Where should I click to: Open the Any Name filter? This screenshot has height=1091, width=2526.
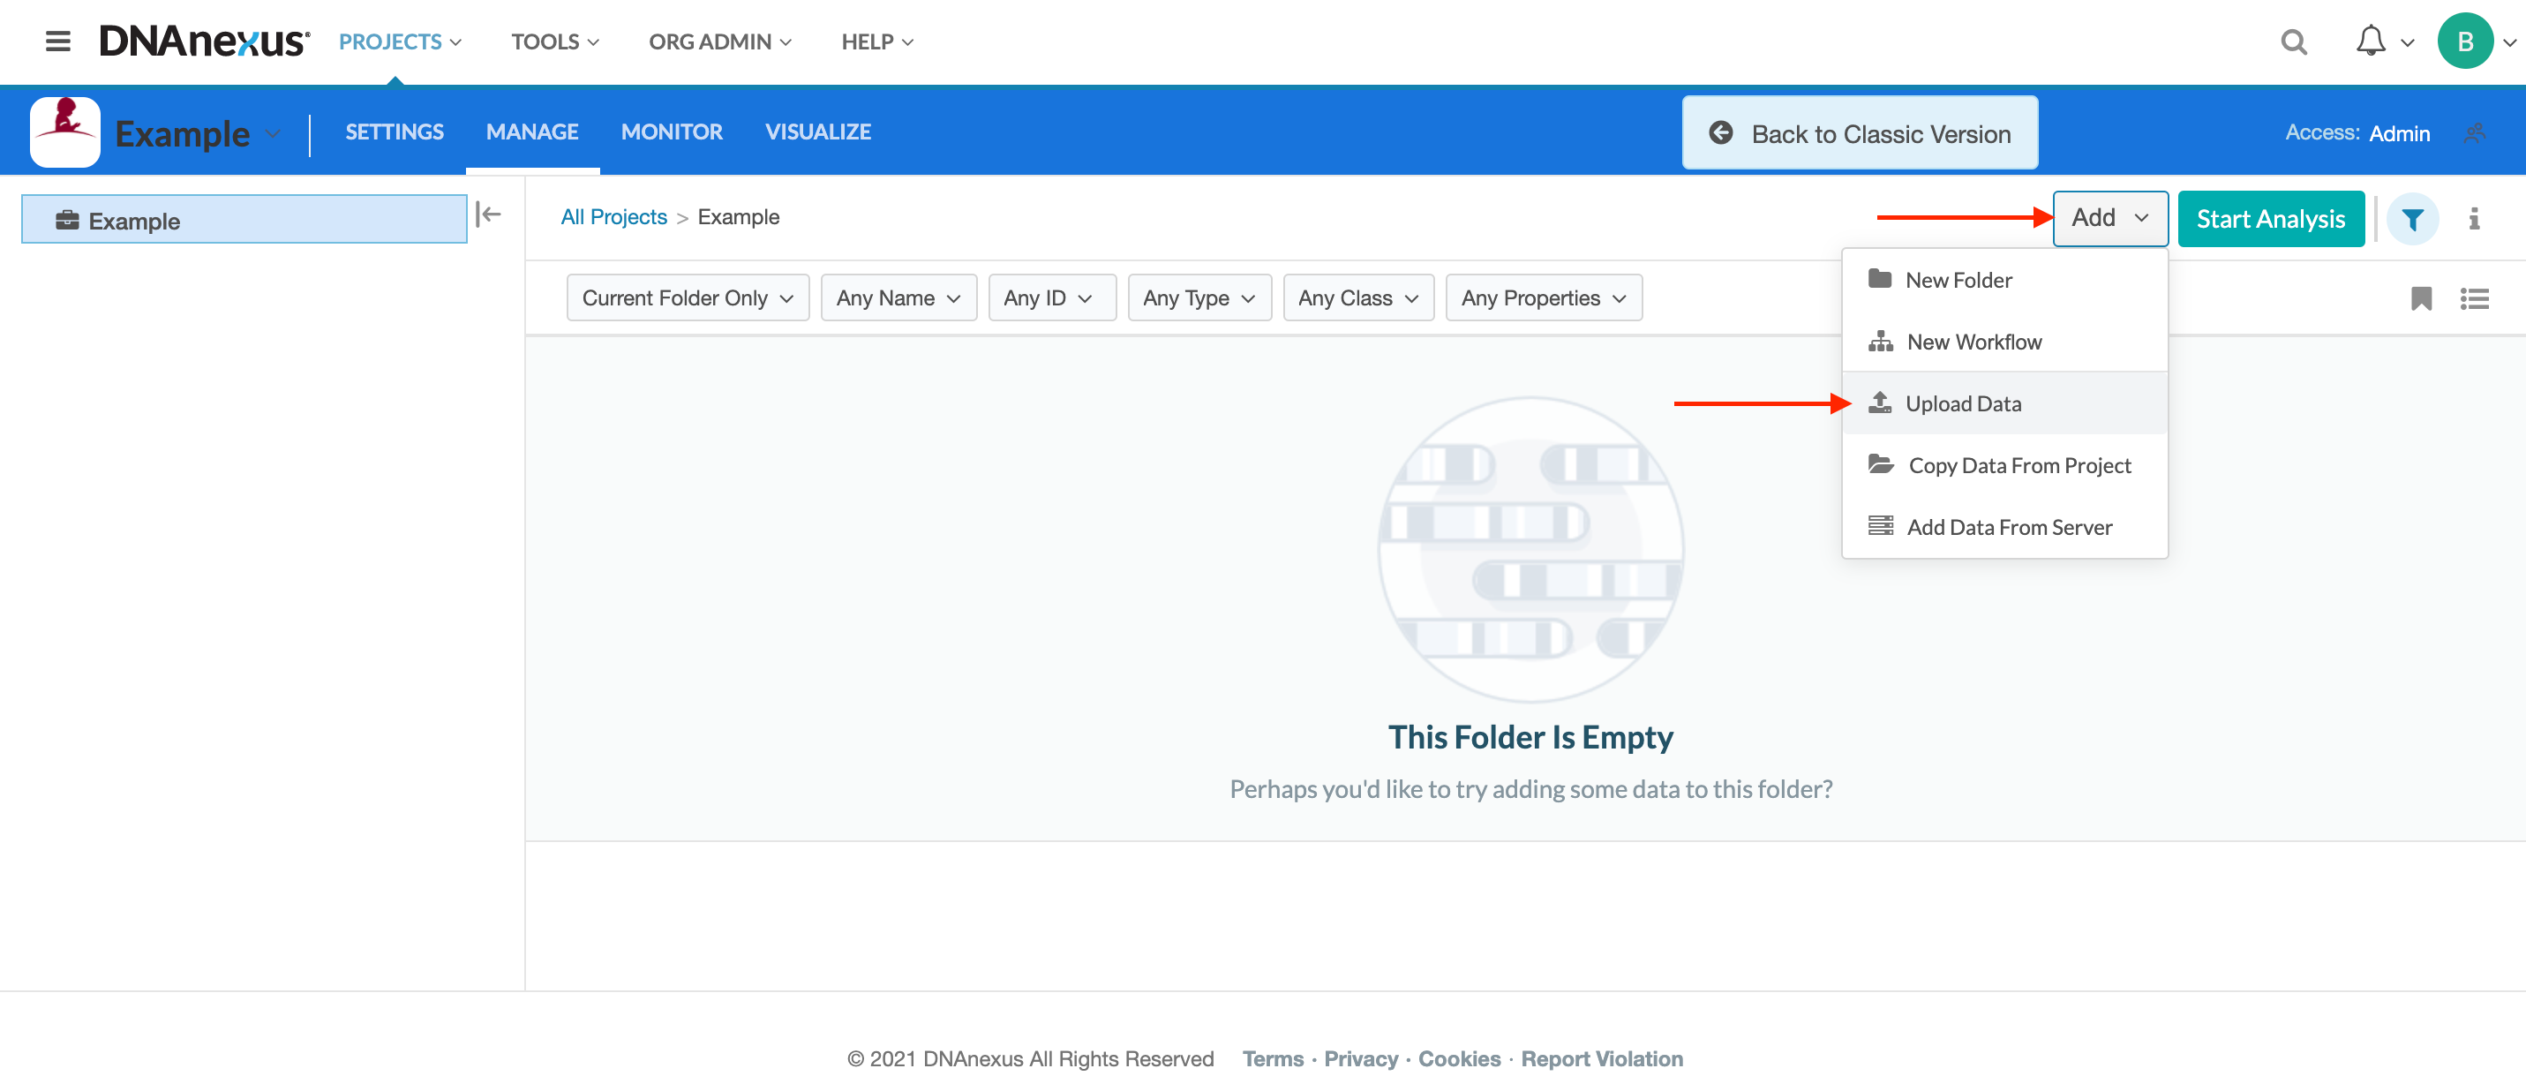pyautogui.click(x=898, y=297)
